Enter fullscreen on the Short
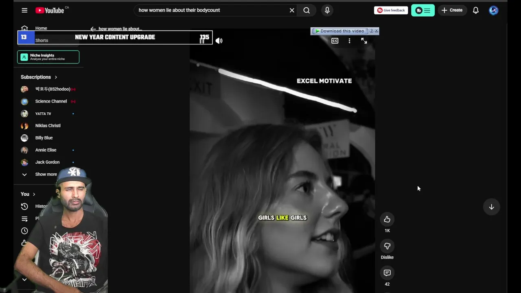This screenshot has width=521, height=293. pos(364,41)
